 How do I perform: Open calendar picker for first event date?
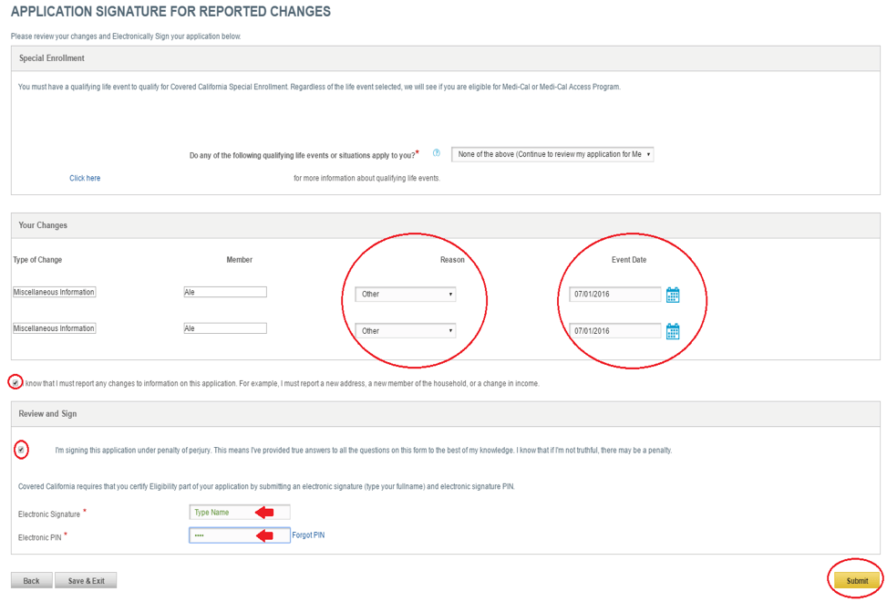(673, 295)
